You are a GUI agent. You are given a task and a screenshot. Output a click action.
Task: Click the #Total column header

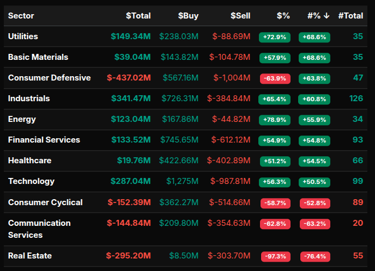pos(350,16)
